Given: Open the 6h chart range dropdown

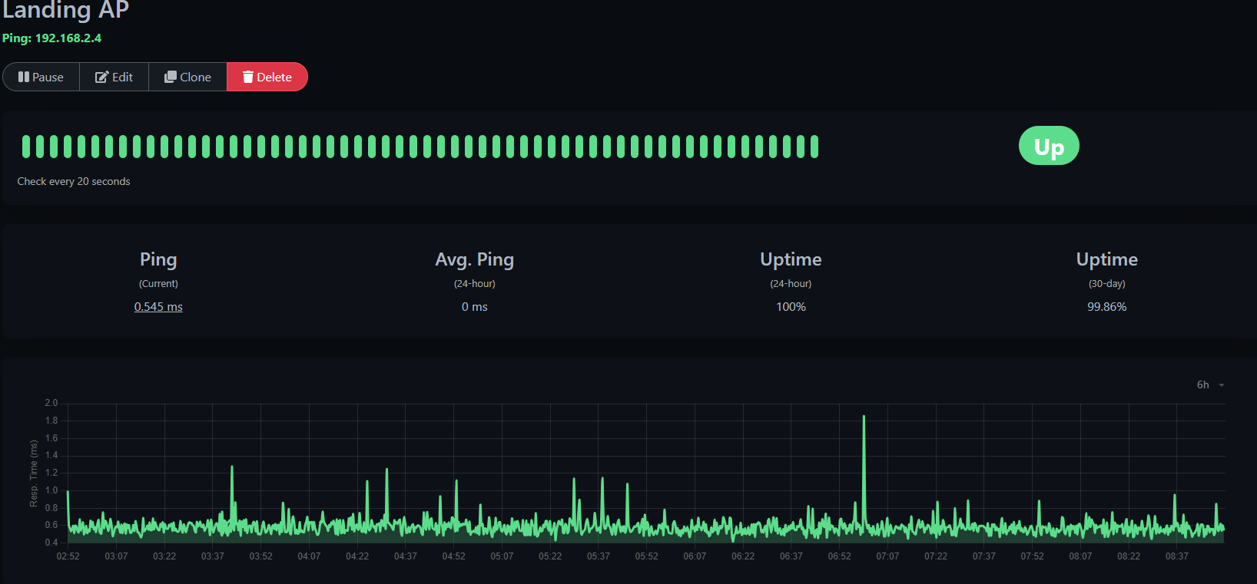Looking at the screenshot, I should (x=1210, y=384).
